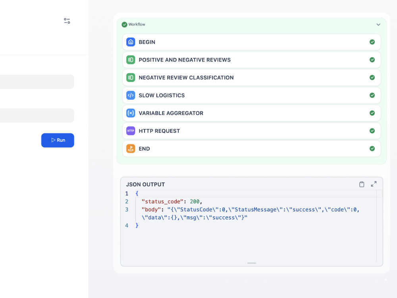Click the Positive and Negative Reviews node icon

pyautogui.click(x=131, y=60)
